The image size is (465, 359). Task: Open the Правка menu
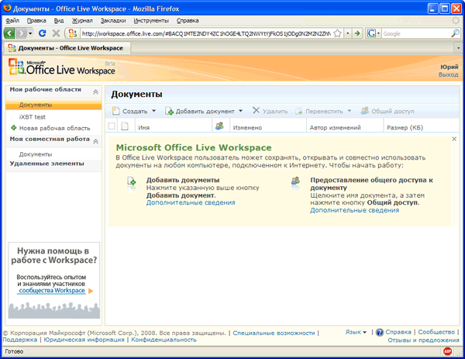[36, 20]
